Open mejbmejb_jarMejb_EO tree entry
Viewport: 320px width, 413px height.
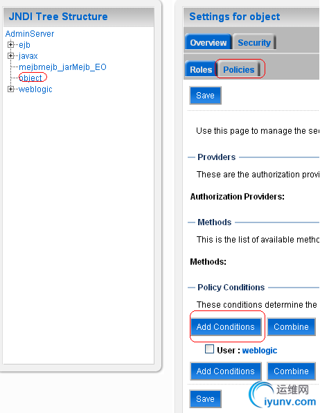(x=62, y=67)
